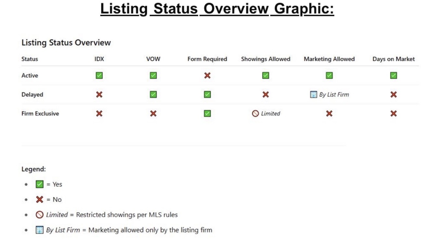Click the By List Firm icon in legend

(x=39, y=230)
